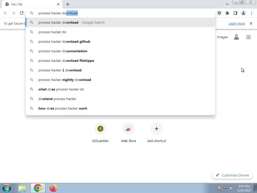This screenshot has width=257, height=193.
Task: Open the Search Labs flask icon
Action: [236, 37]
